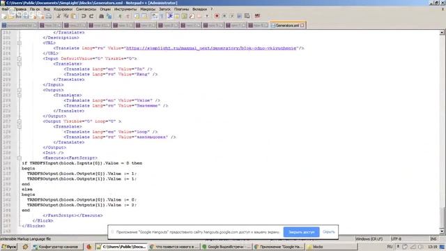The height and width of the screenshot is (251, 446).
Task: Collapse Translate fold under Output Visible
Action: coord(20,126)
